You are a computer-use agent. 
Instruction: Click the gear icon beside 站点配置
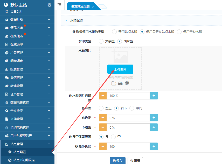click(10, 152)
